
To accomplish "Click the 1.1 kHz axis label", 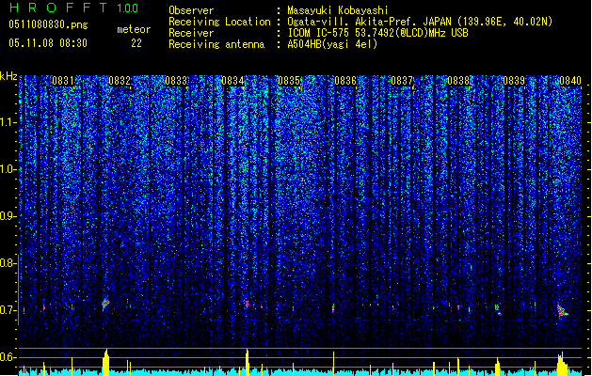I will coord(8,122).
